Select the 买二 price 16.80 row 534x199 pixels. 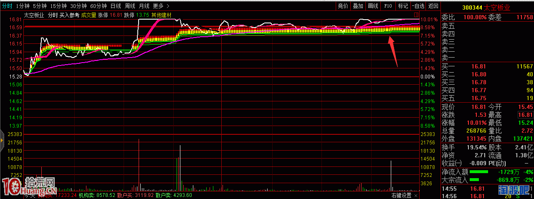(487, 74)
